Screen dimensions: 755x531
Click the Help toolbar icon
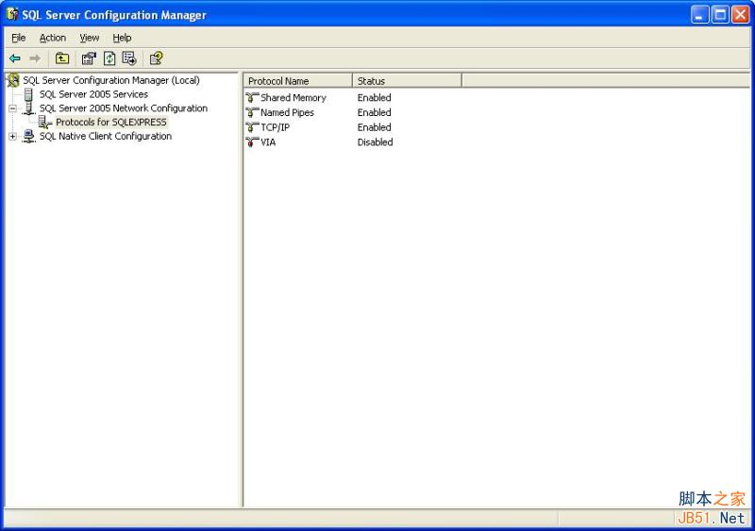coord(156,58)
